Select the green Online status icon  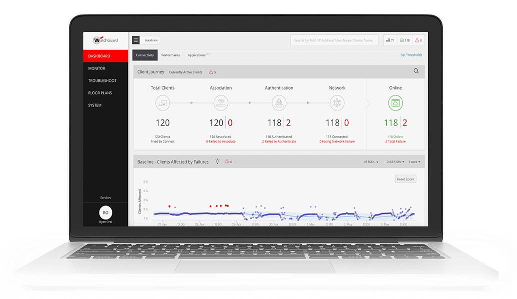395,103
